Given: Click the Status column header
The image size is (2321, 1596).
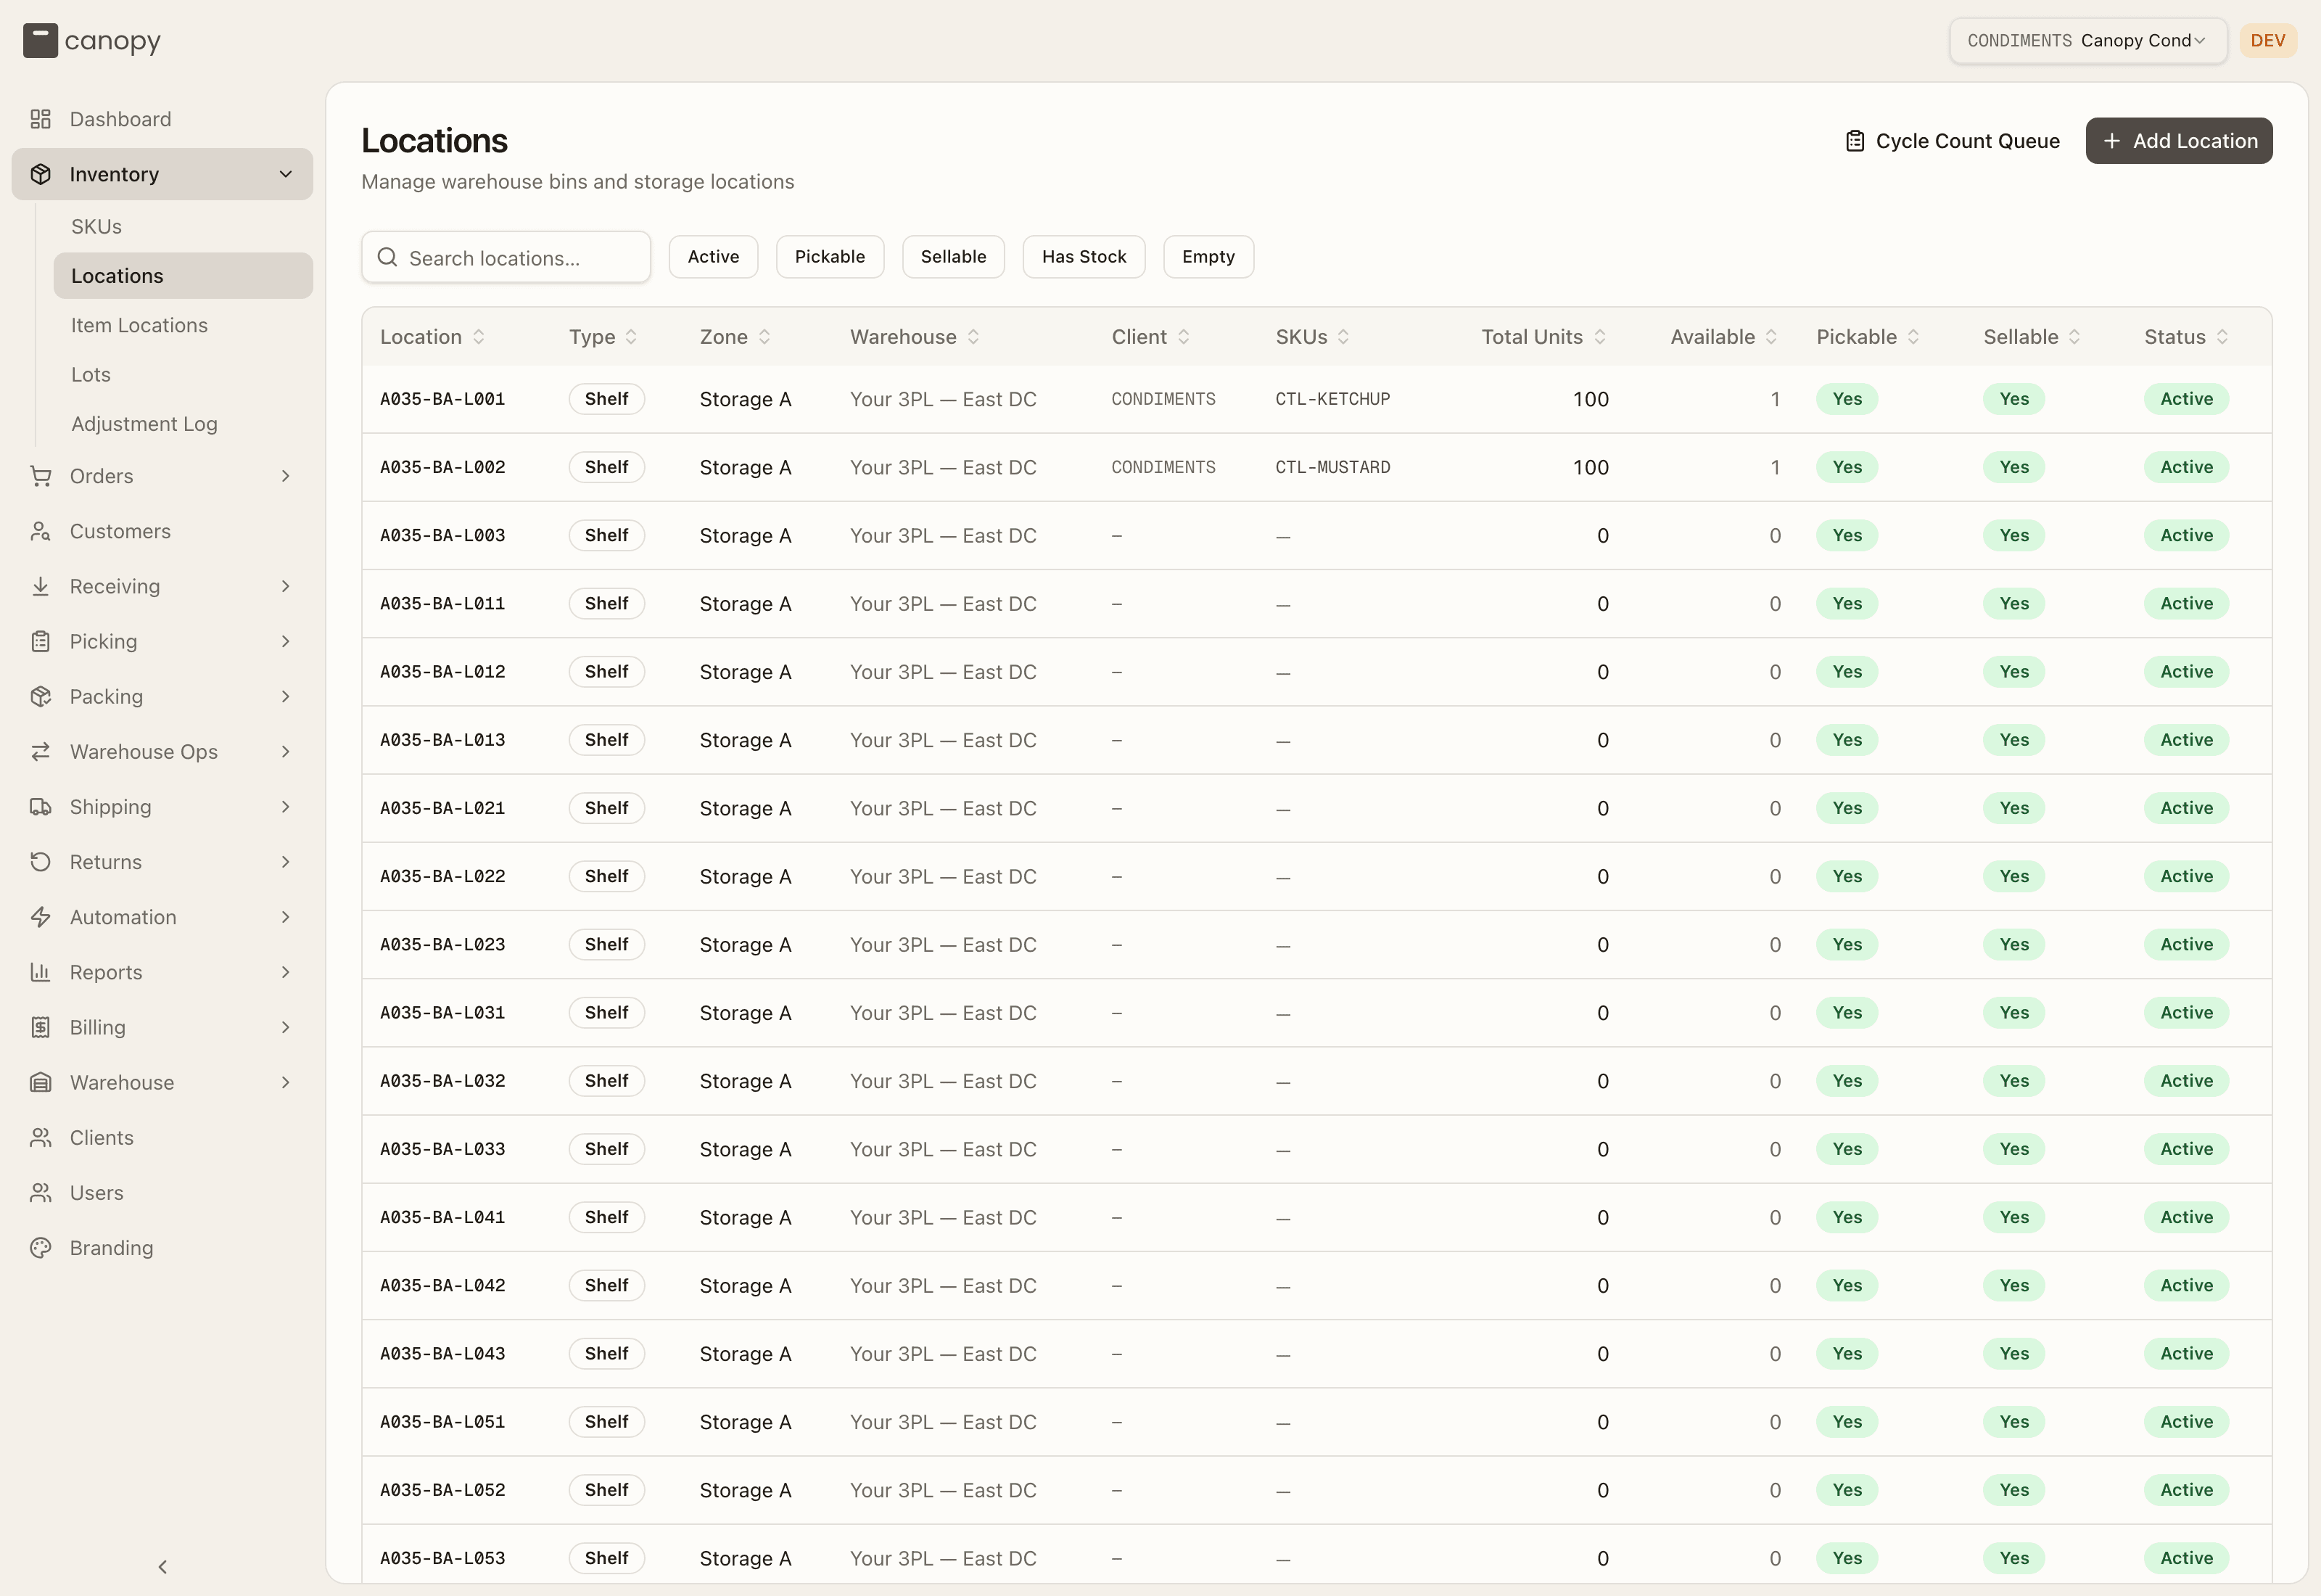Looking at the screenshot, I should pos(2185,337).
